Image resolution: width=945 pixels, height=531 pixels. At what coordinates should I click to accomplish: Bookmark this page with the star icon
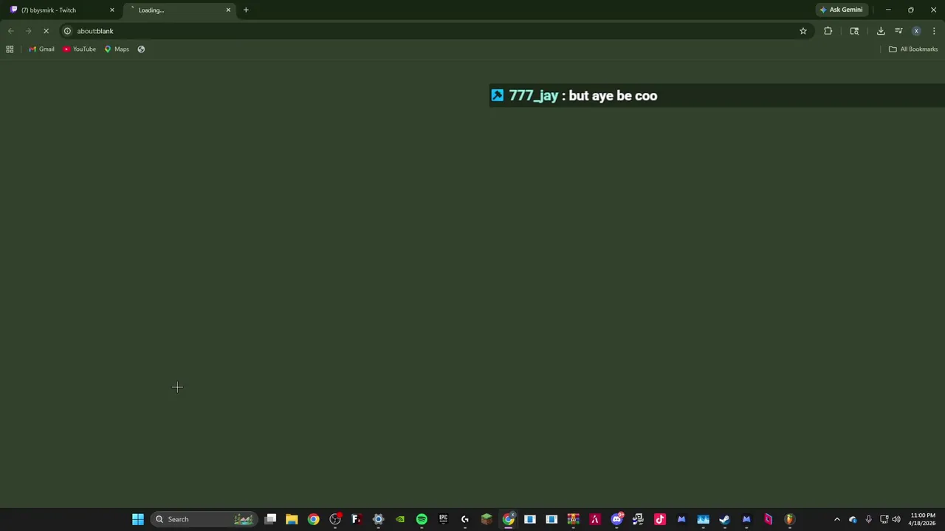click(803, 31)
